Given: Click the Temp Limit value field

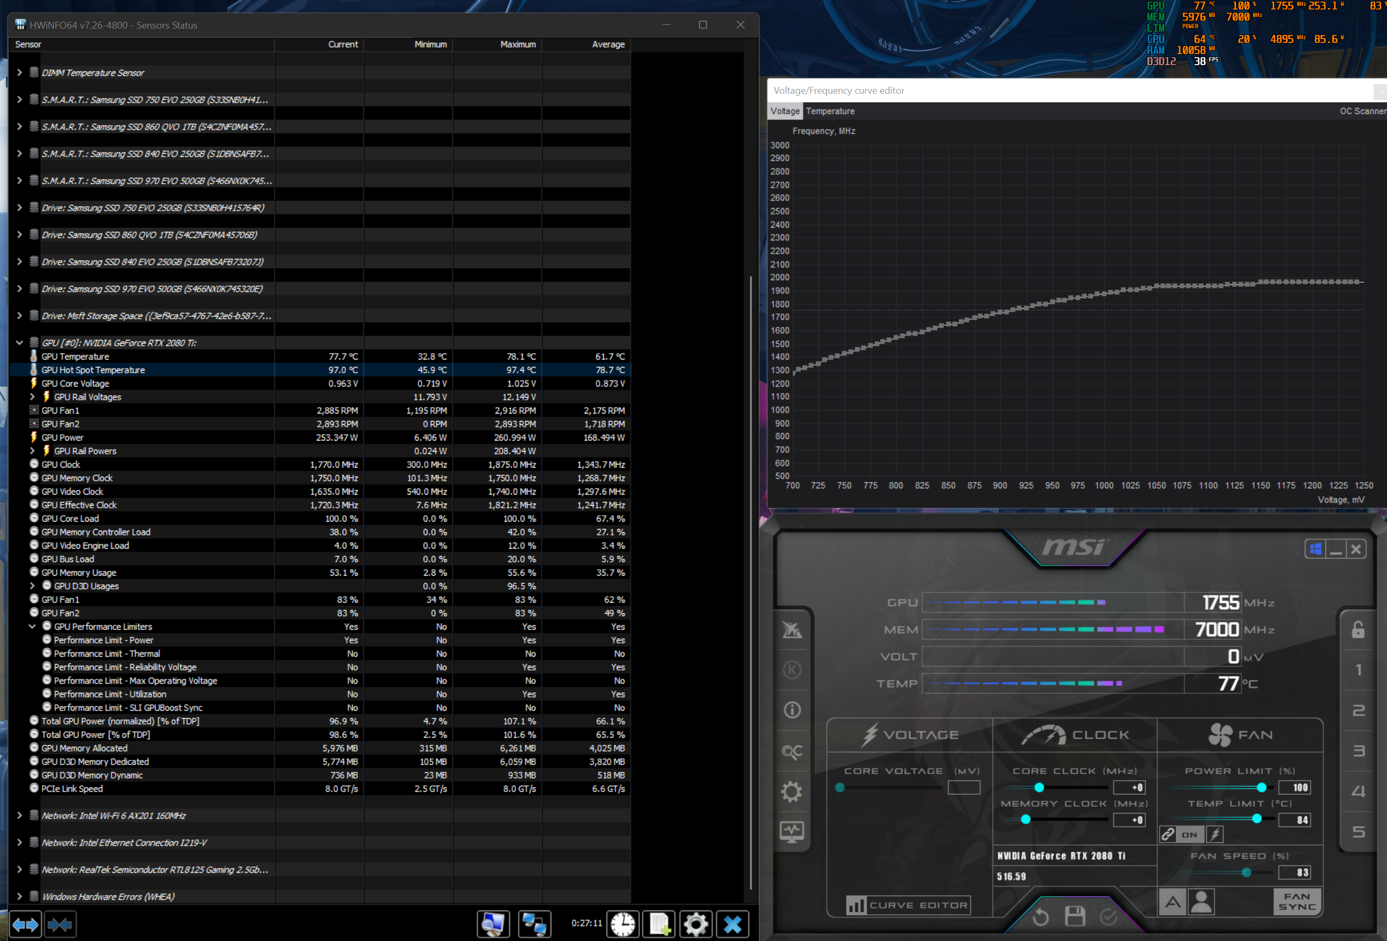Looking at the screenshot, I should [x=1294, y=820].
